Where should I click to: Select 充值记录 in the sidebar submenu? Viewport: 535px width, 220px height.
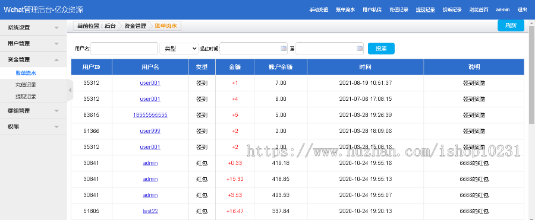coord(26,85)
